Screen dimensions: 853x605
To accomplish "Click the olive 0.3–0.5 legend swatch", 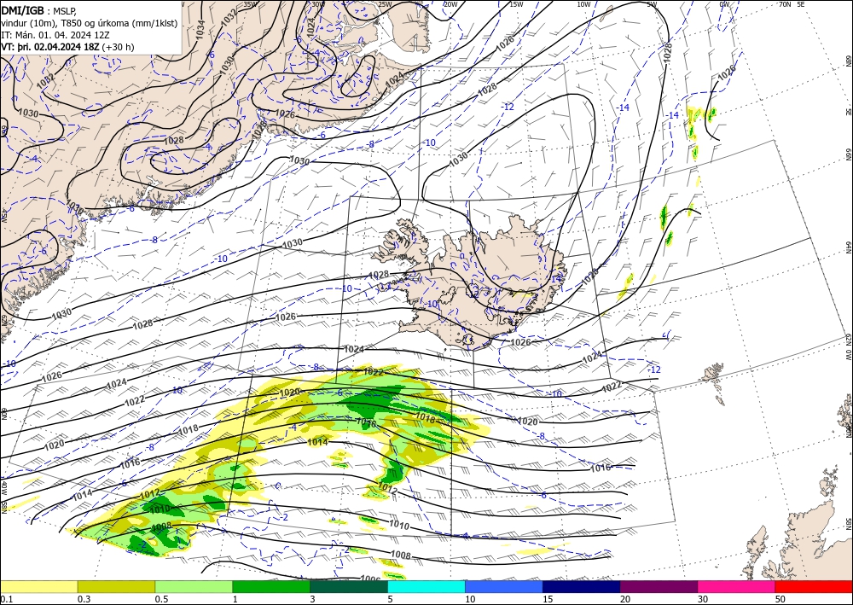I will pos(116,586).
